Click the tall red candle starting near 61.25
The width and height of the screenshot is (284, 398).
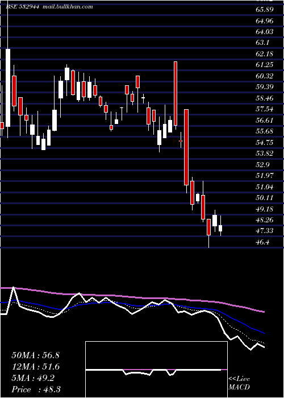point(175,93)
